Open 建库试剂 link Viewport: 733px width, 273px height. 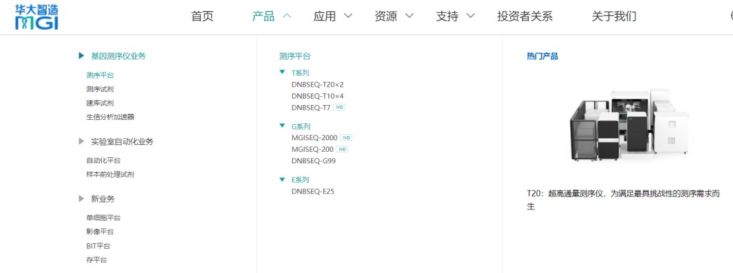(100, 103)
